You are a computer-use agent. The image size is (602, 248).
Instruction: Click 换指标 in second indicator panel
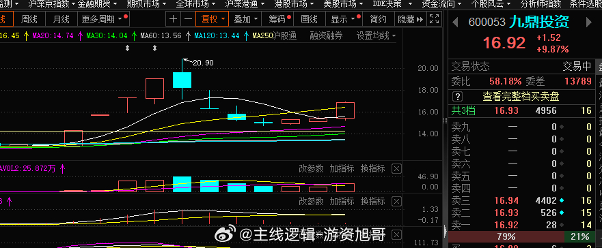click(372, 201)
